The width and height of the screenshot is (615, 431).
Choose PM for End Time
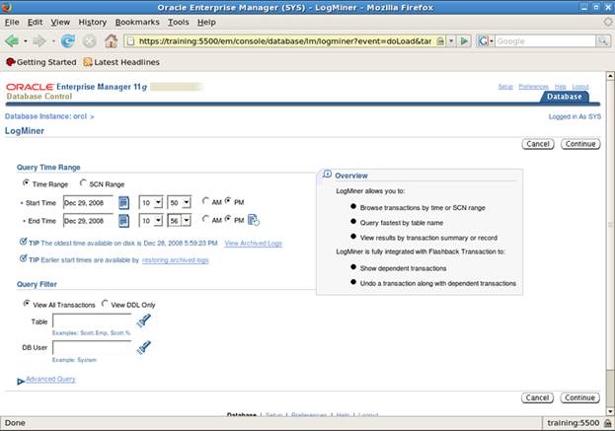(228, 219)
